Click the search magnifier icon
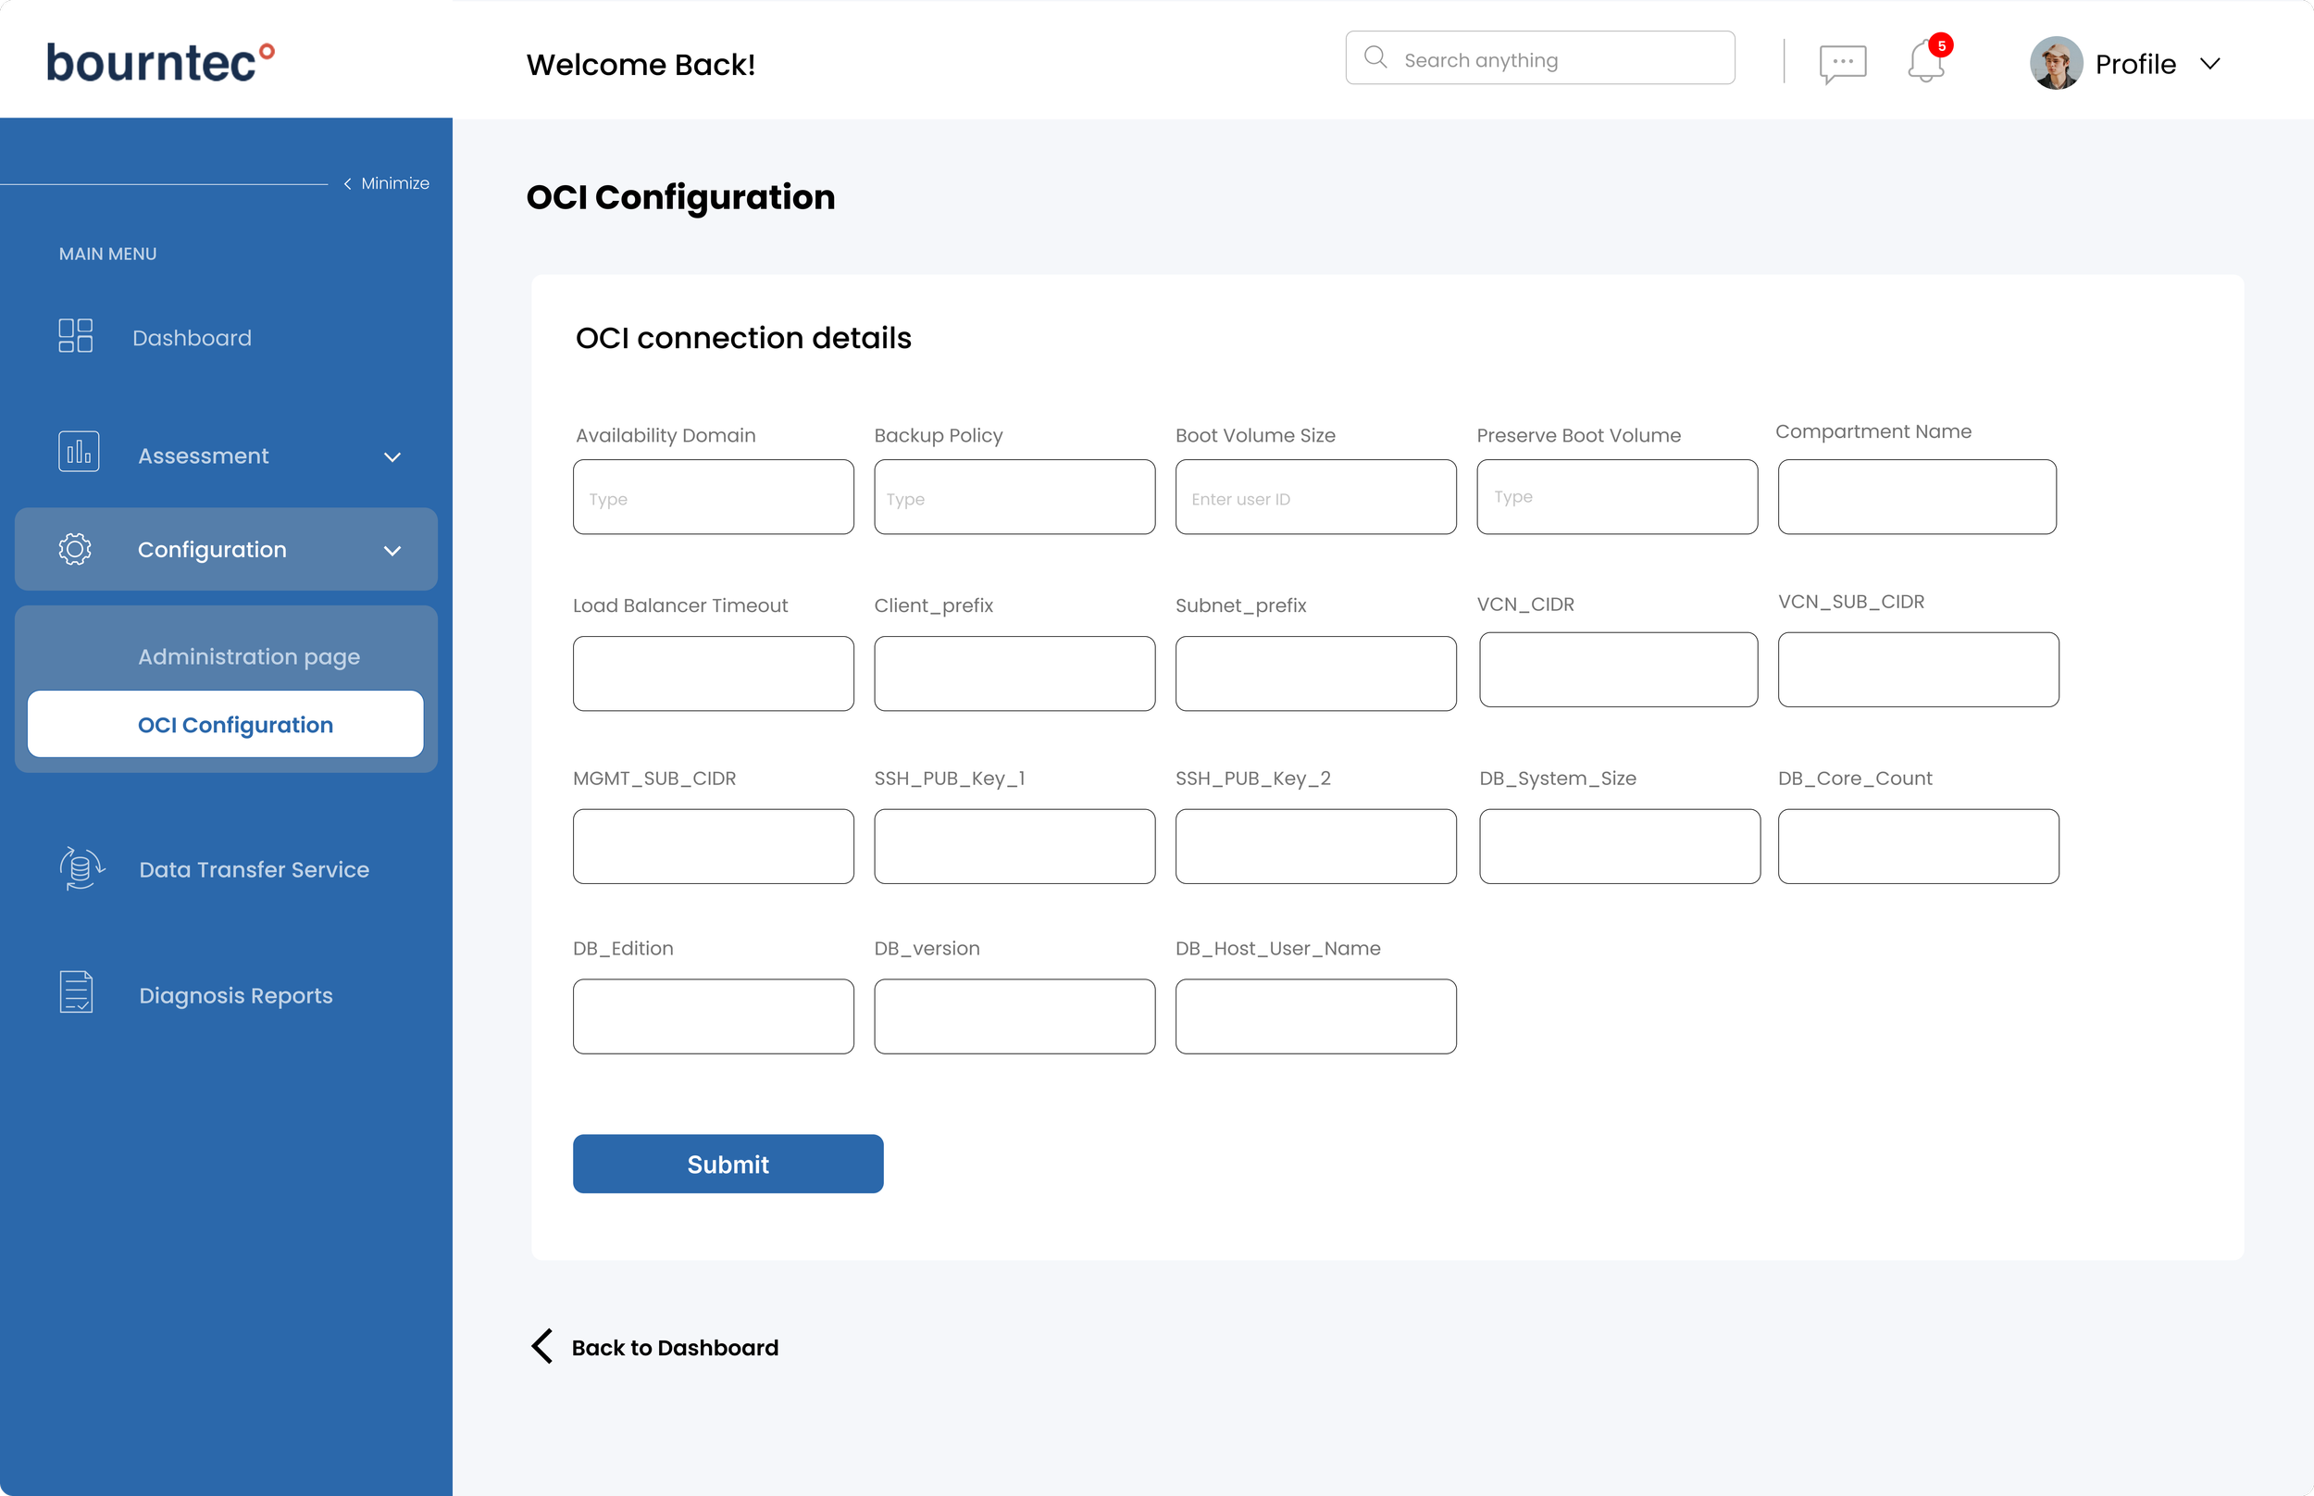The width and height of the screenshot is (2314, 1496). [1375, 58]
